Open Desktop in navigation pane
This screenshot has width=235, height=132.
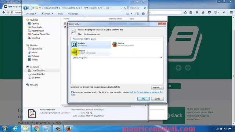tap(35, 23)
